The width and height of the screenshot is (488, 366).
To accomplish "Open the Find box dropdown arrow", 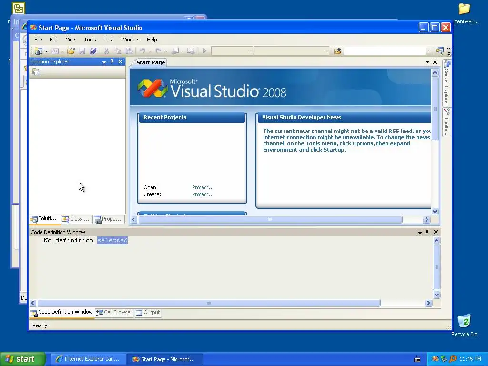I will pyautogui.click(x=428, y=51).
